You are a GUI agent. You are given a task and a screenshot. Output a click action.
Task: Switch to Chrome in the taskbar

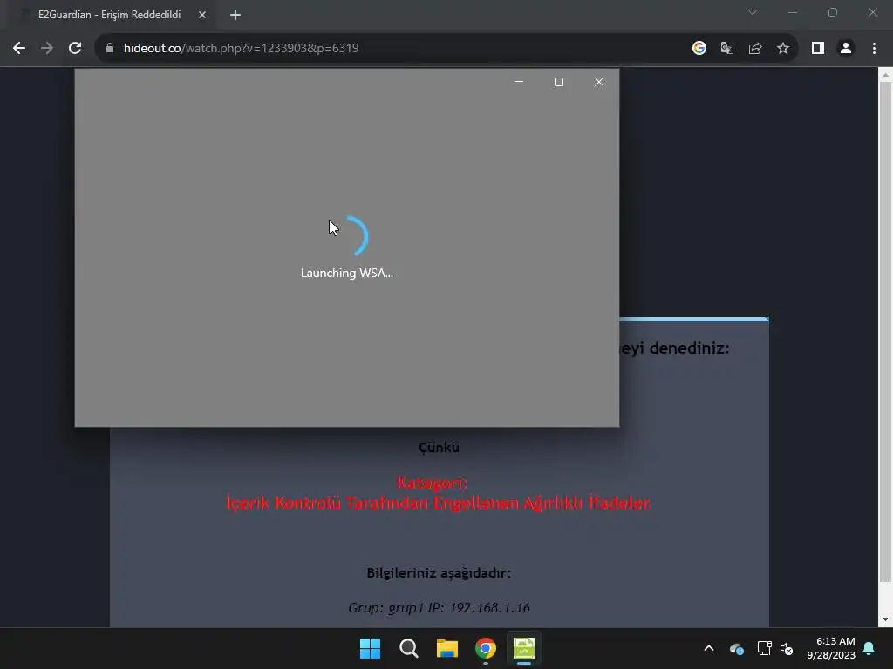tap(486, 648)
